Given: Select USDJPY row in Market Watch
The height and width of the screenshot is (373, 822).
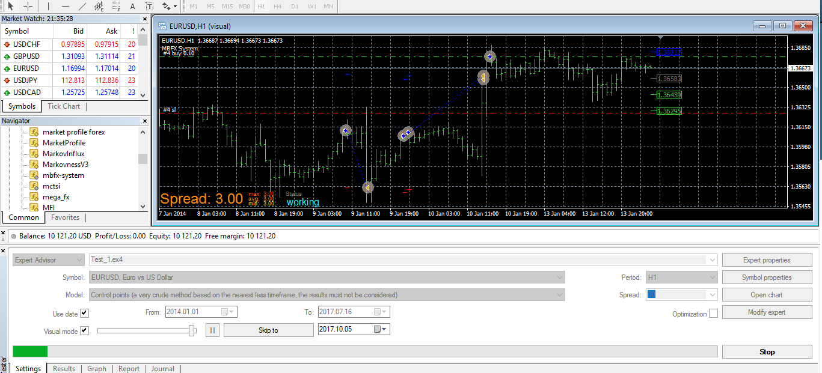Looking at the screenshot, I should tap(69, 80).
